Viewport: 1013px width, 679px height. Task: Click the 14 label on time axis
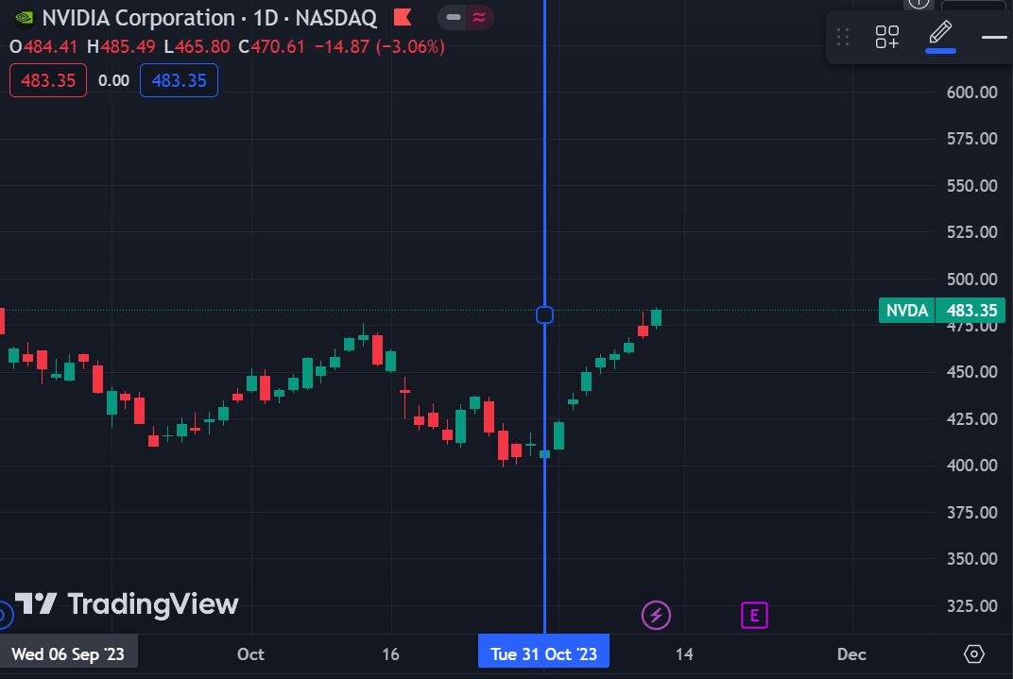point(684,654)
